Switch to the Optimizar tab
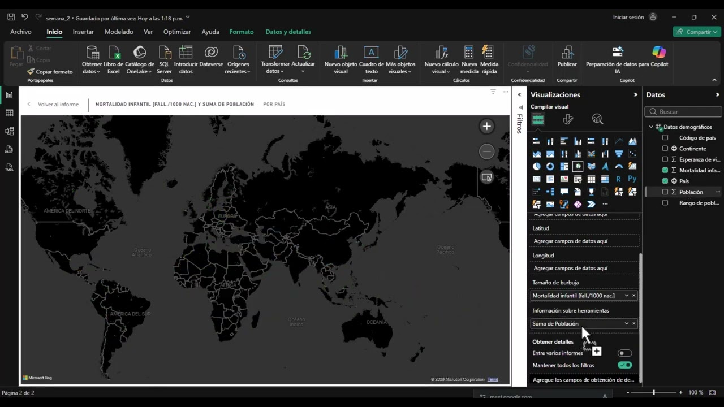The width and height of the screenshot is (724, 407). pyautogui.click(x=177, y=32)
